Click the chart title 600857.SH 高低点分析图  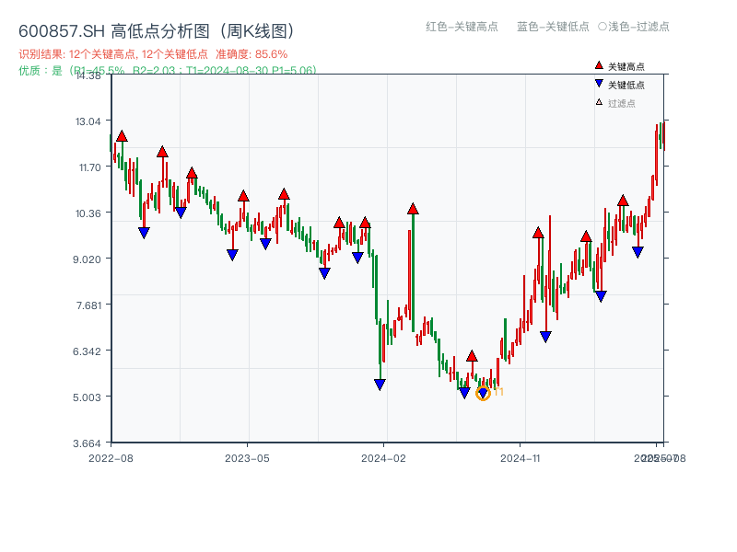coord(158,31)
